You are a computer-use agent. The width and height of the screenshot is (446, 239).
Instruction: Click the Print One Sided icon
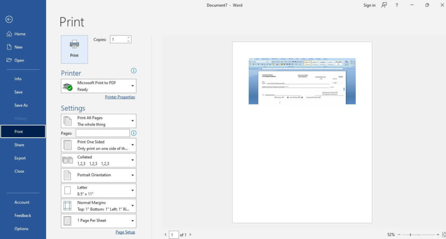point(68,145)
